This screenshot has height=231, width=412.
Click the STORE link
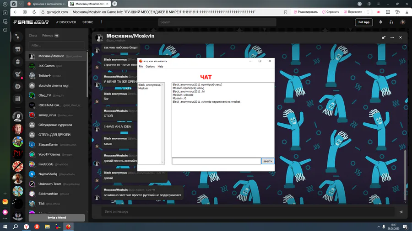[x=88, y=22]
